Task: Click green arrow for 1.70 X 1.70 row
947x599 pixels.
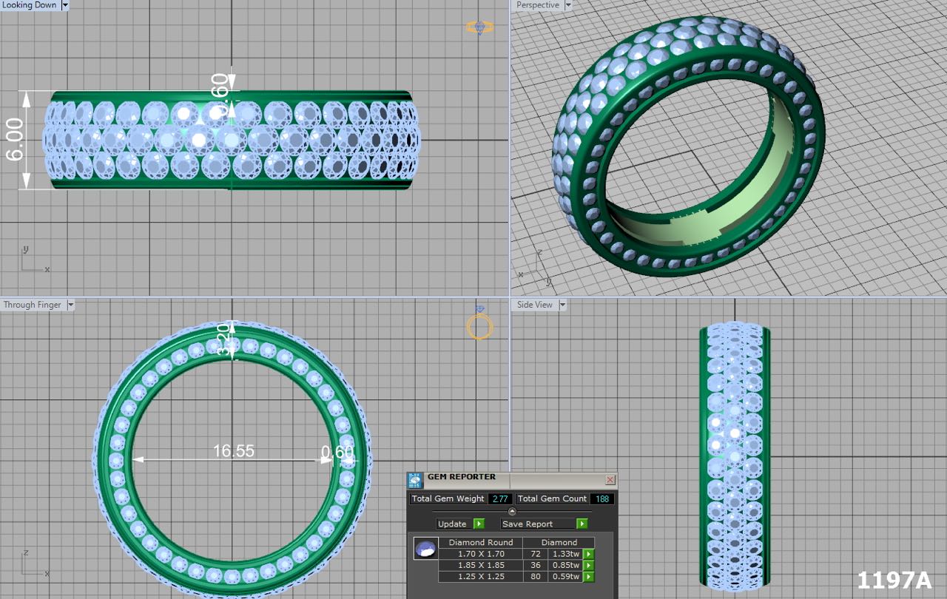Action: coord(589,554)
